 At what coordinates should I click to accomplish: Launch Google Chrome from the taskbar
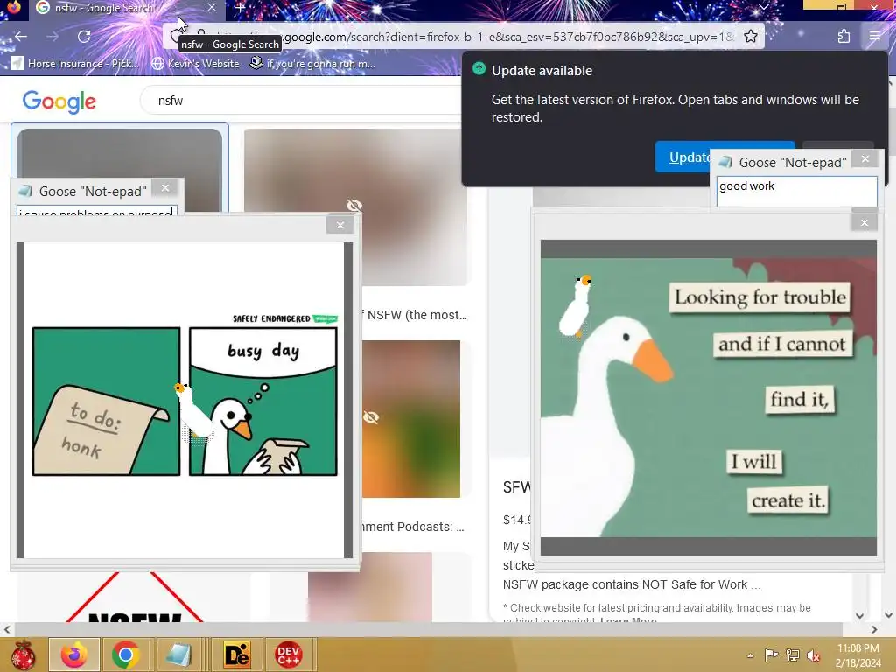pos(126,654)
